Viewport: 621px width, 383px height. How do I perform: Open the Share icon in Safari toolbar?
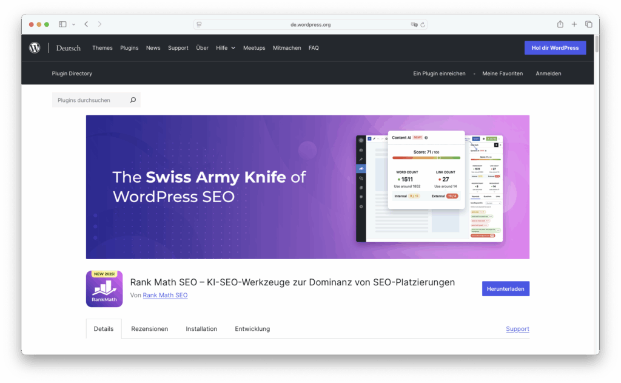pyautogui.click(x=560, y=24)
